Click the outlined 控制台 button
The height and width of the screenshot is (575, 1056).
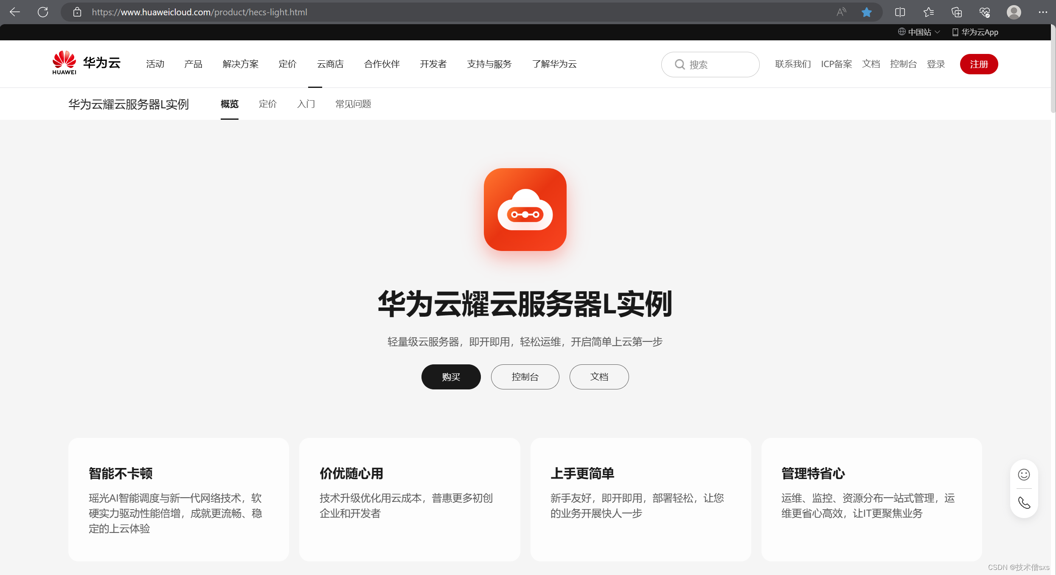[x=525, y=377]
